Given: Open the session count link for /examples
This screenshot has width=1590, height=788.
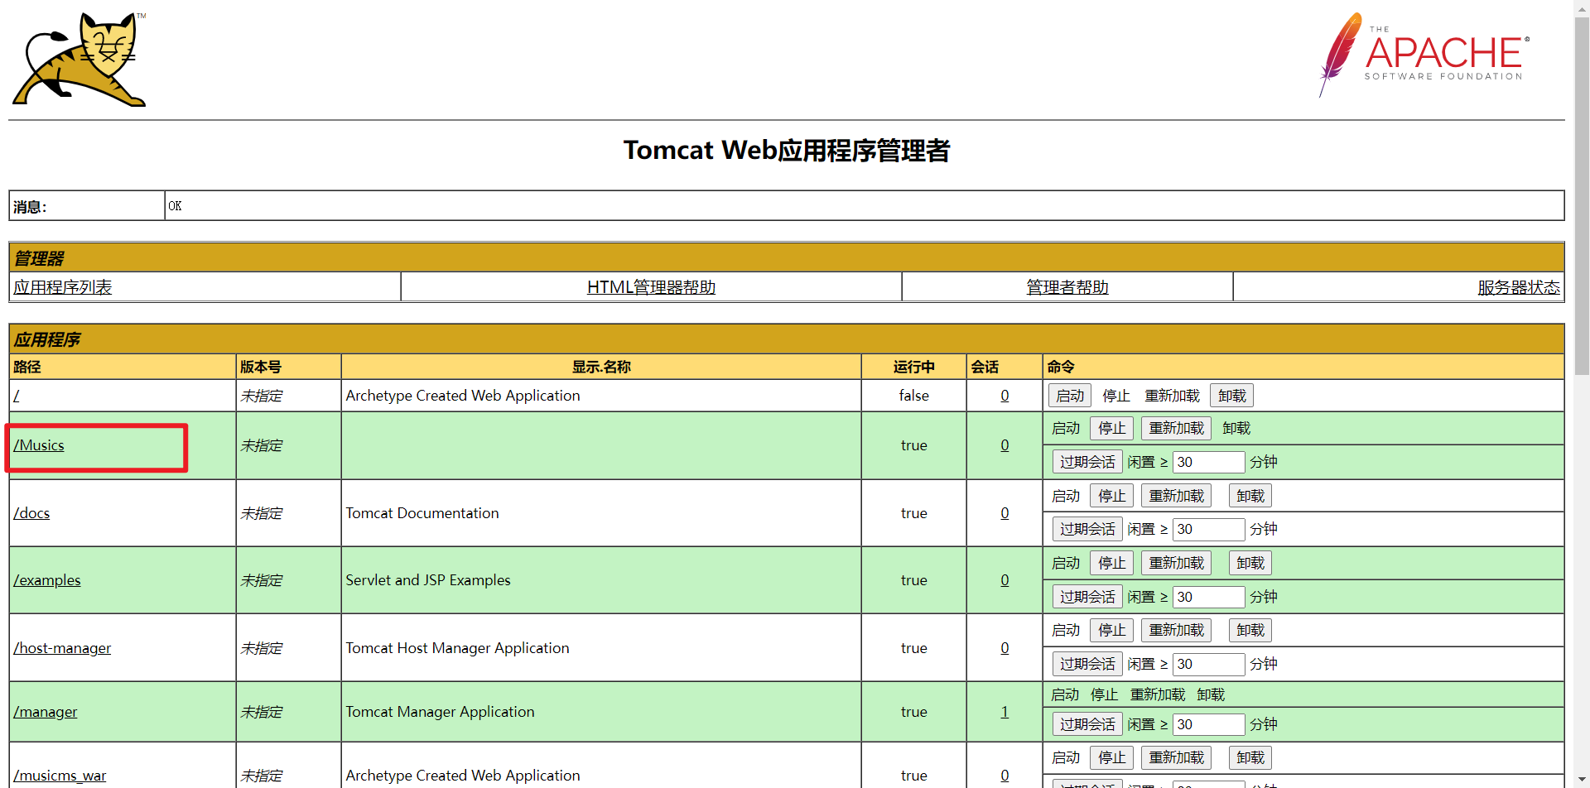Looking at the screenshot, I should [x=1005, y=580].
